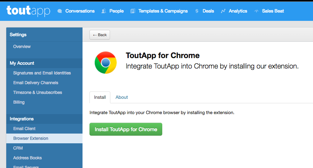Open Overview in Settings sidebar
This screenshot has width=313, height=168.
(x=22, y=47)
